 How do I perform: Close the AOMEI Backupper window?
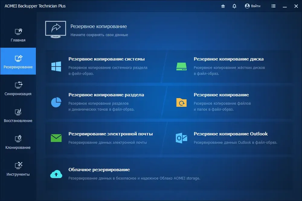click(296, 6)
